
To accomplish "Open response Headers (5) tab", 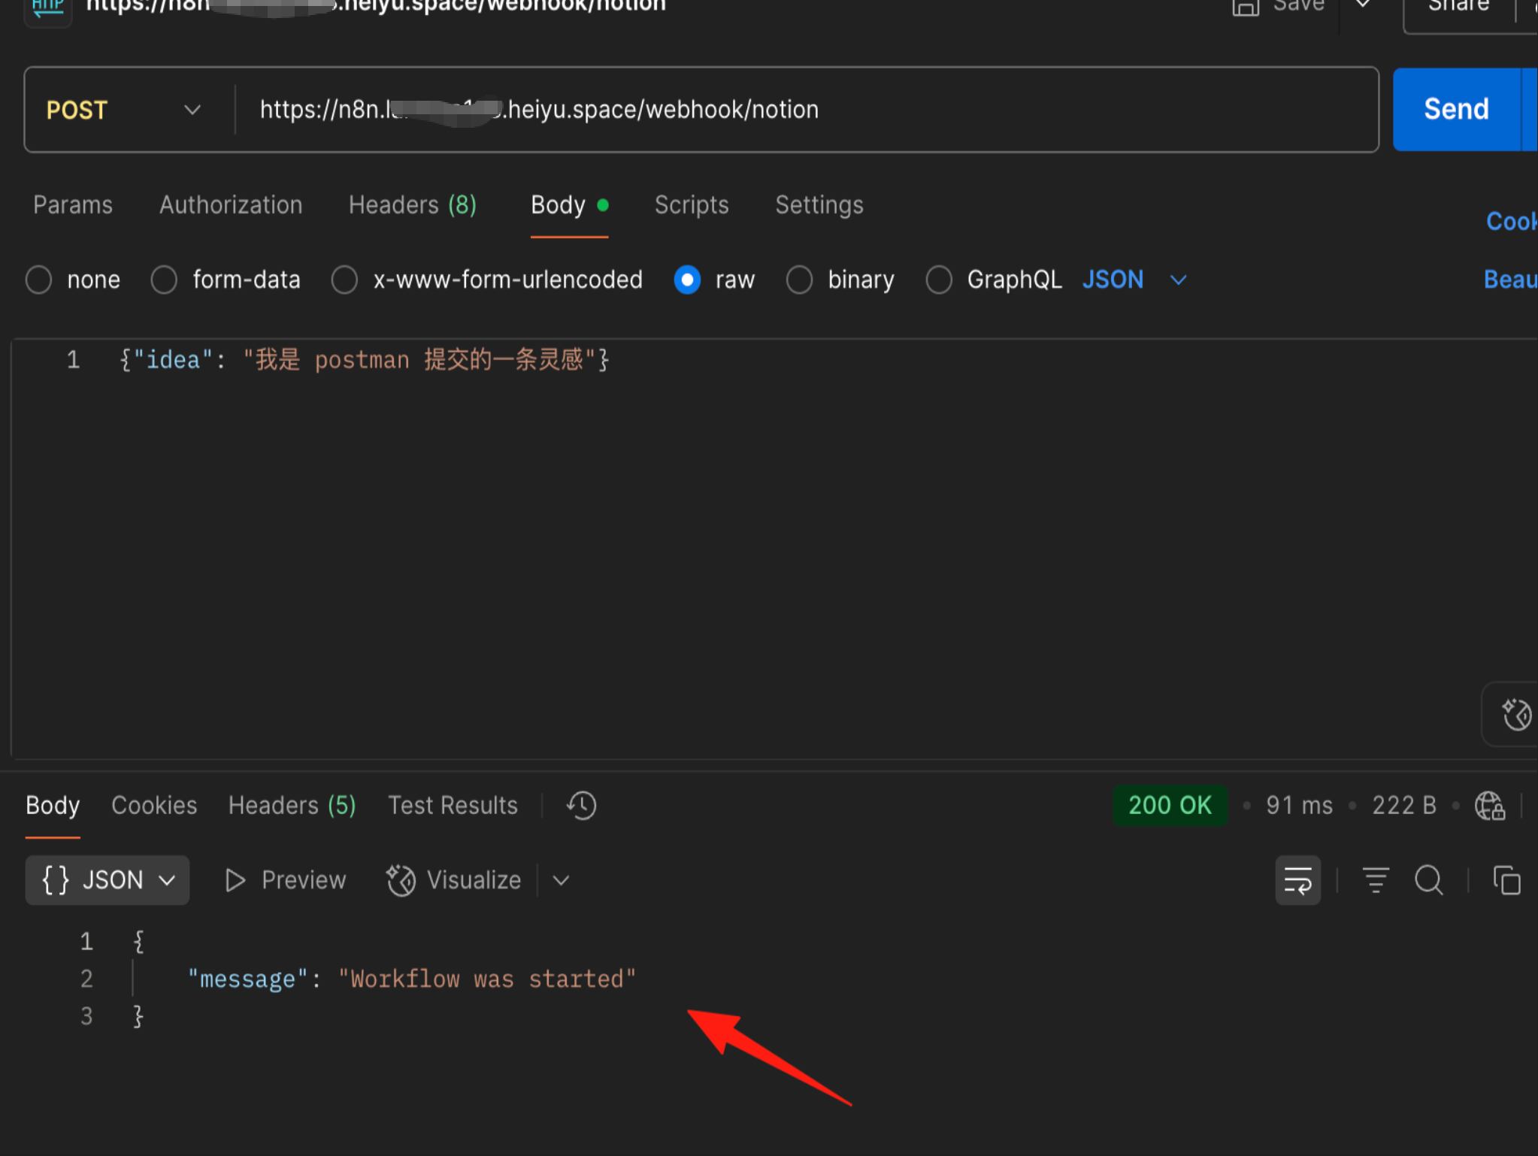I will pos(292,805).
